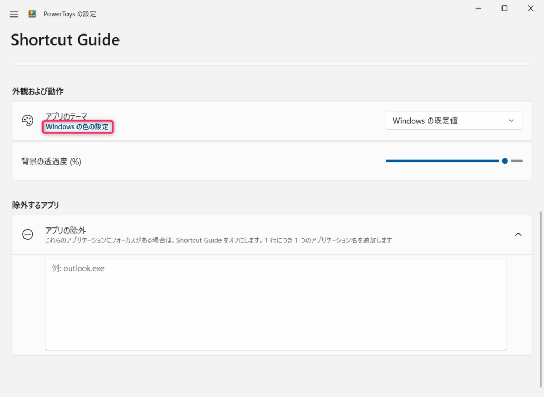Open the hamburger navigation menu
544x397 pixels.
tap(13, 14)
